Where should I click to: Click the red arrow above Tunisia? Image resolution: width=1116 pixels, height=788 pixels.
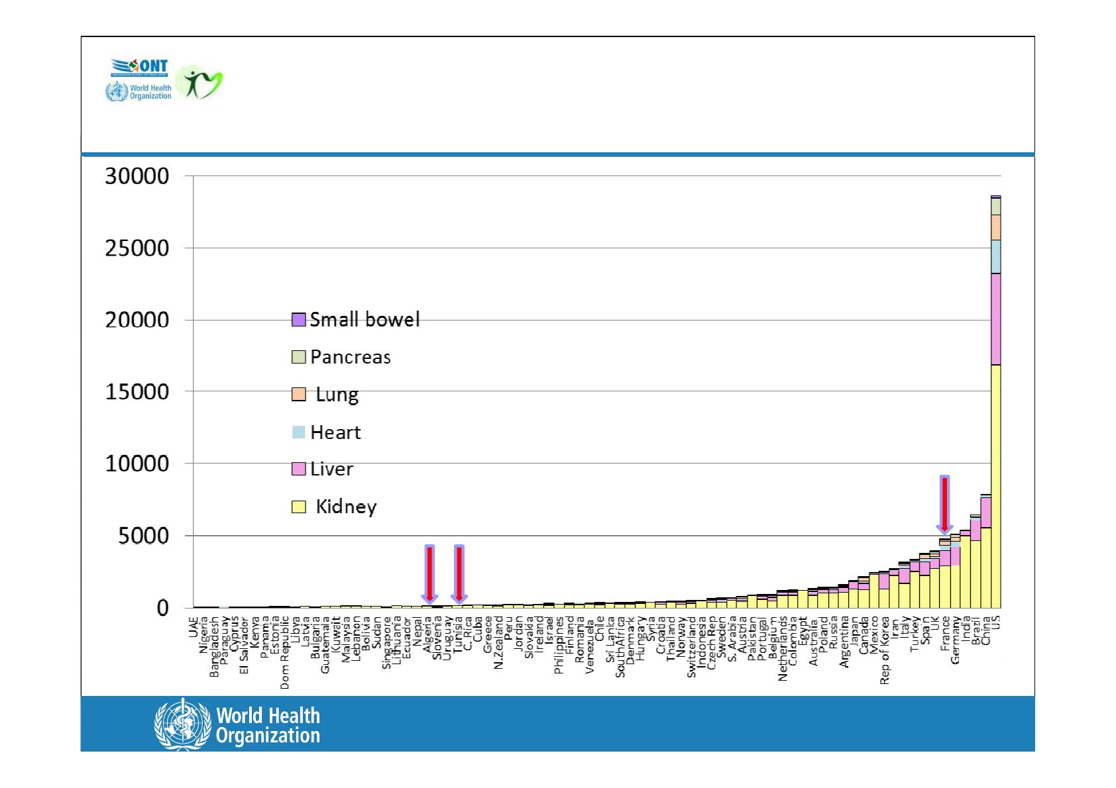(459, 573)
